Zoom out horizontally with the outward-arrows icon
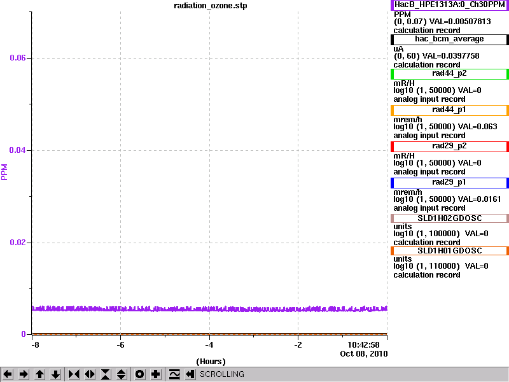Viewport: 509px width, 382px height. (x=90, y=374)
